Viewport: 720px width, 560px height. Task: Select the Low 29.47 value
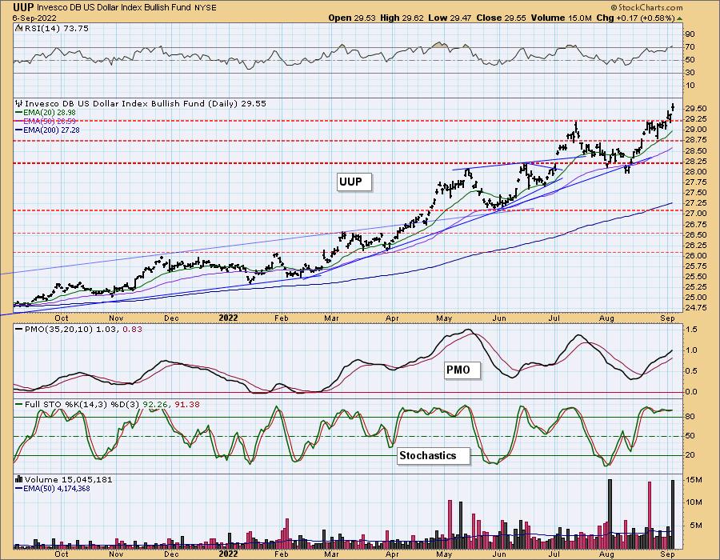coord(450,18)
